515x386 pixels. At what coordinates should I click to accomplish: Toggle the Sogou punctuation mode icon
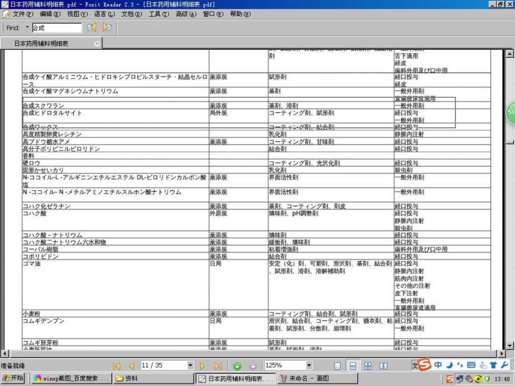coord(460,365)
